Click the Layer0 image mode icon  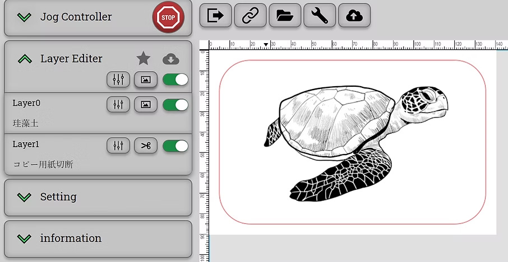(146, 105)
